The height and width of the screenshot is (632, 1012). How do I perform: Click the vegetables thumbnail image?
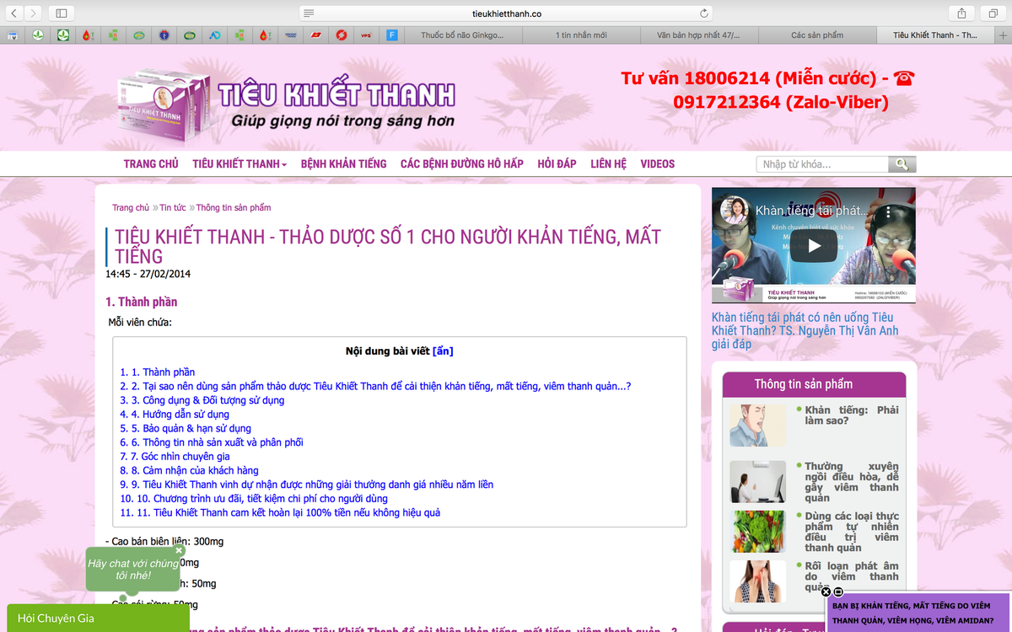tap(757, 531)
